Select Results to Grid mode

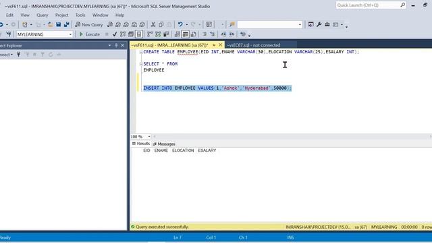(186, 34)
